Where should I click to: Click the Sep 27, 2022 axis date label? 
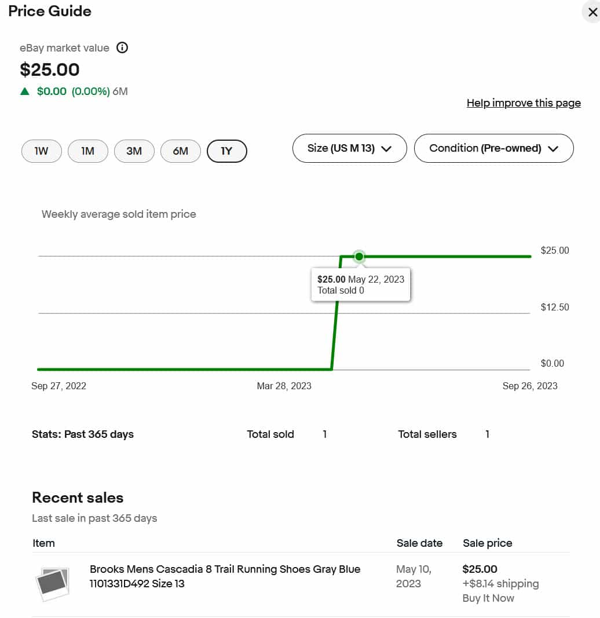tap(58, 386)
